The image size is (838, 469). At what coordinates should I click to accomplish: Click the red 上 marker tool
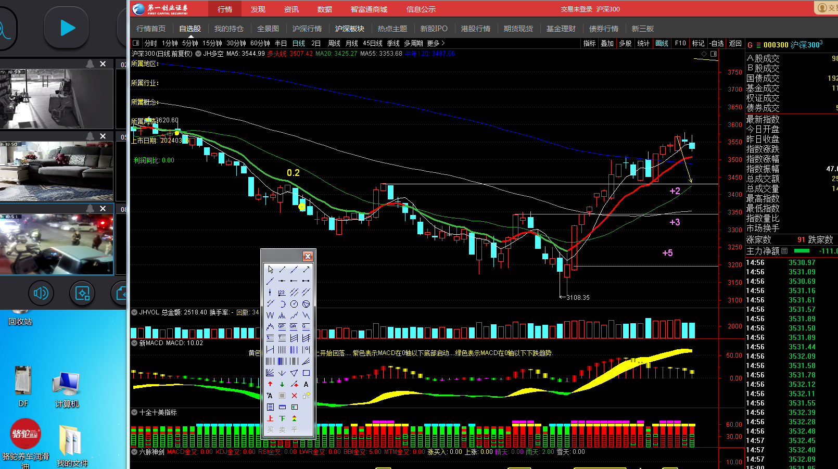(x=270, y=419)
